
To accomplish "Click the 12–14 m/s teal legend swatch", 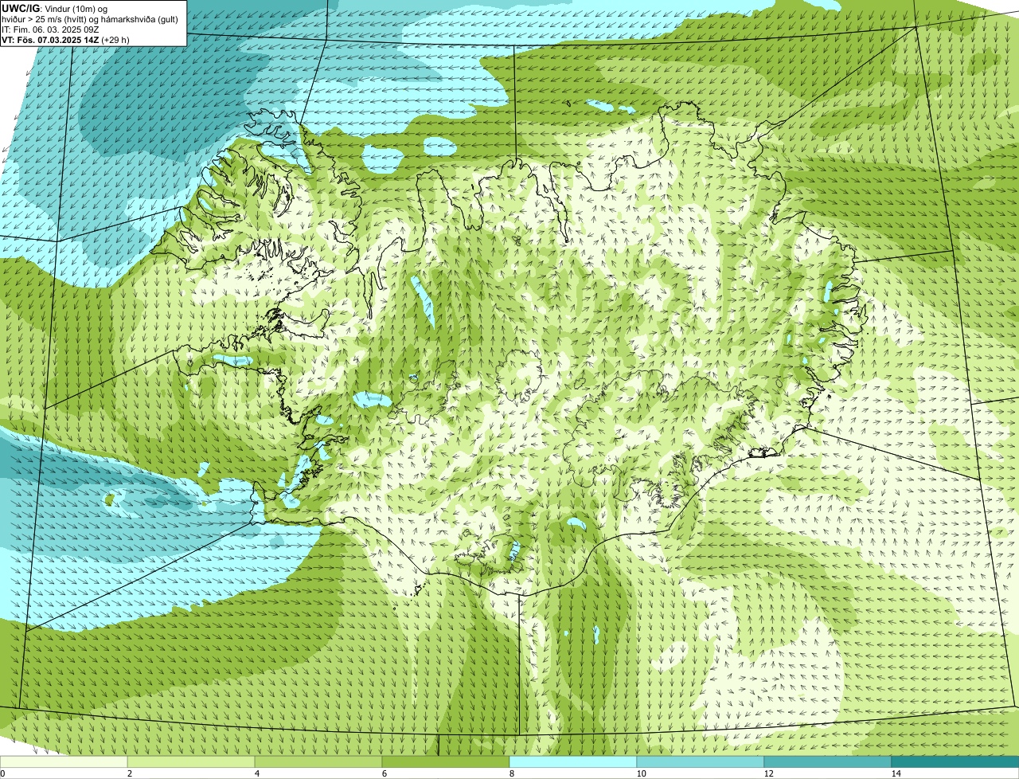I will point(828,761).
